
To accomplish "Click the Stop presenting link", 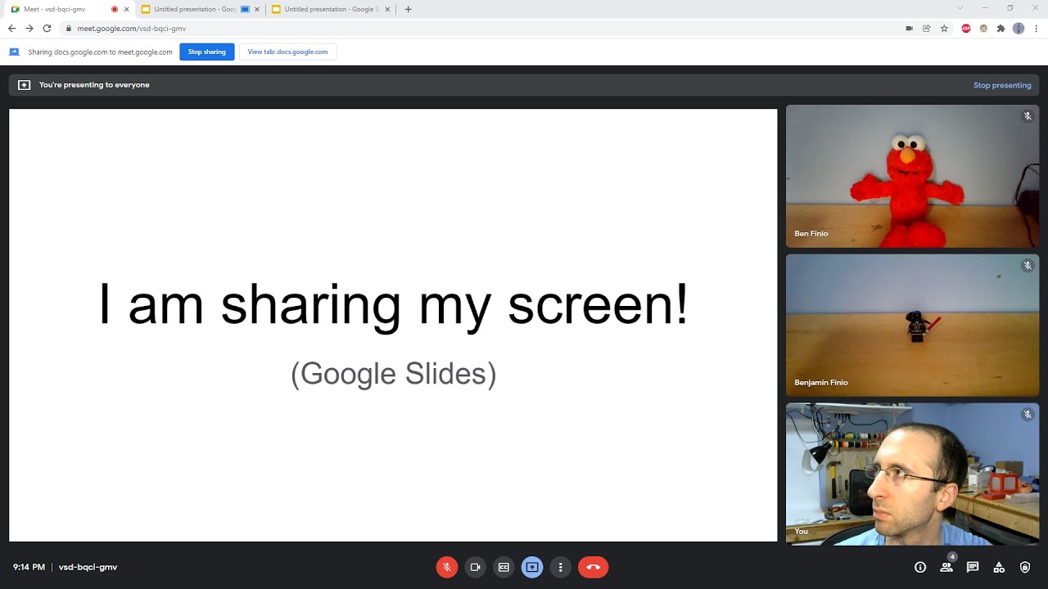I will (x=1002, y=84).
